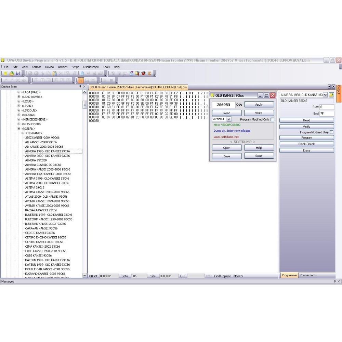Pin the Messages panel
Image resolution: width=342 pixels, height=342 pixels.
click(x=334, y=281)
